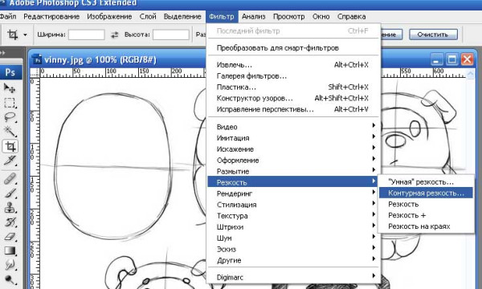Click the Ps logo atop toolbox

tap(10, 72)
